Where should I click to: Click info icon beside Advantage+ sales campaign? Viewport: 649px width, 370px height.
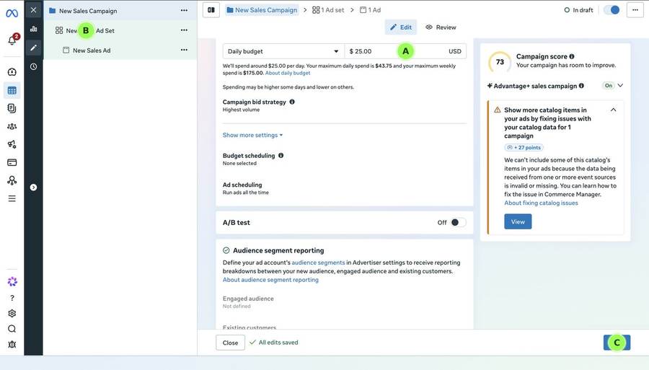point(581,86)
